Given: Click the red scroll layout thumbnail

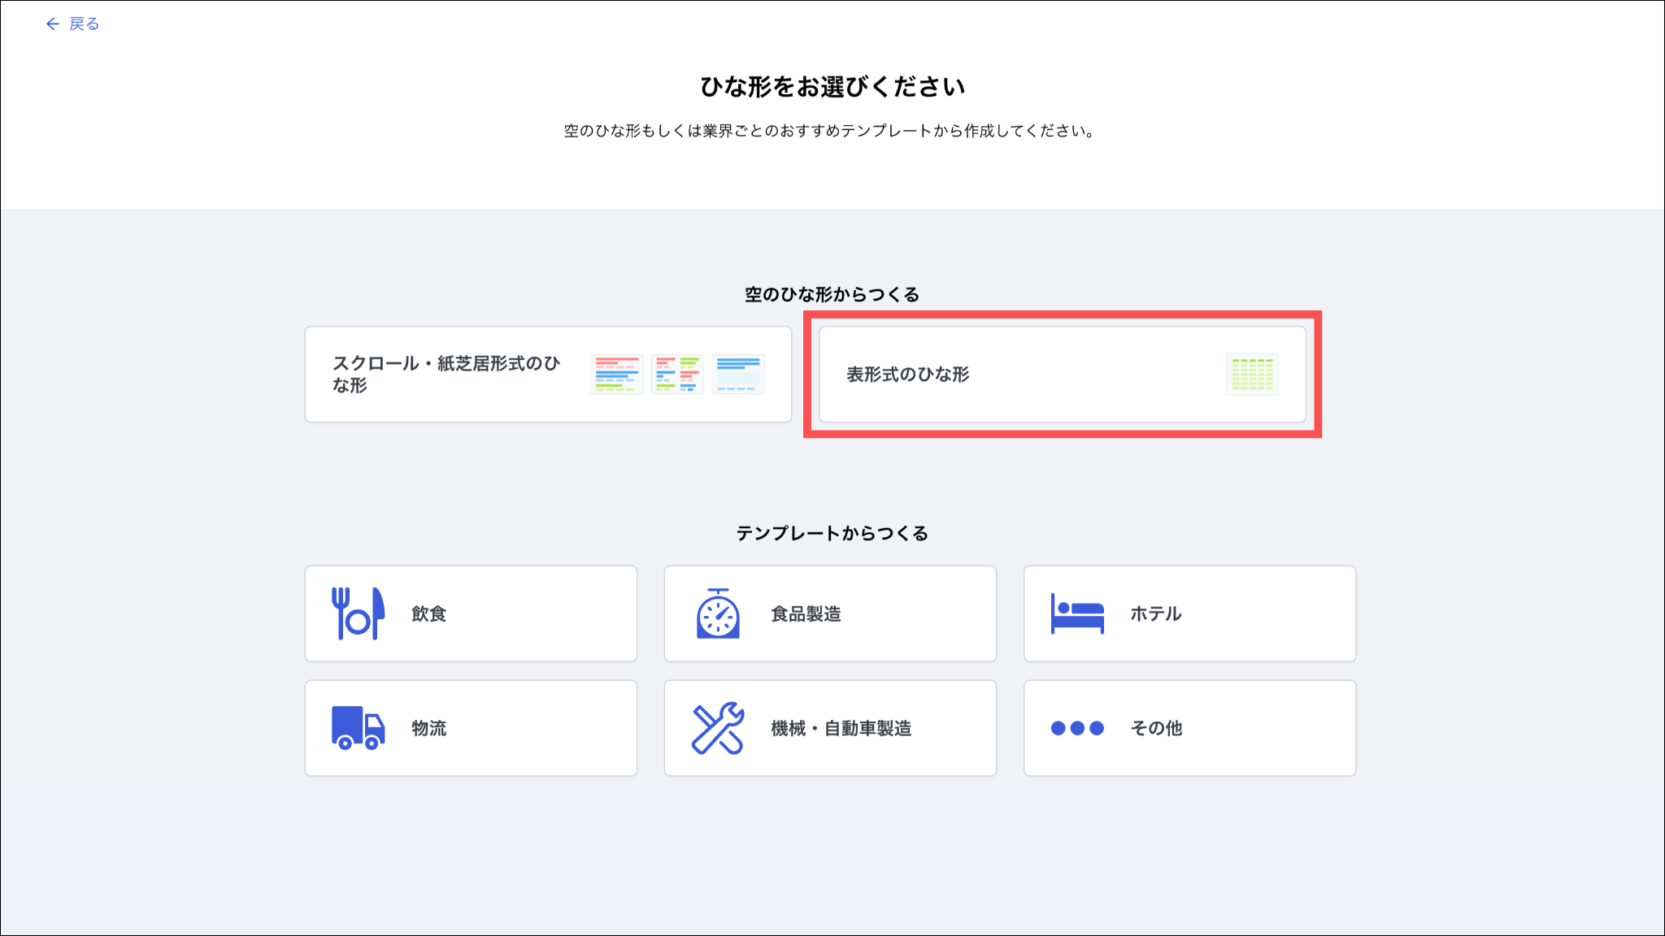Looking at the screenshot, I should point(617,375).
